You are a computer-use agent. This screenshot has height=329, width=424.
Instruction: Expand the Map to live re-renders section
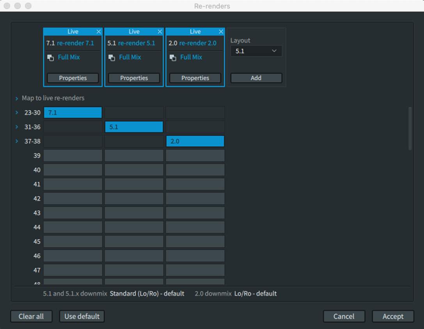(17, 99)
